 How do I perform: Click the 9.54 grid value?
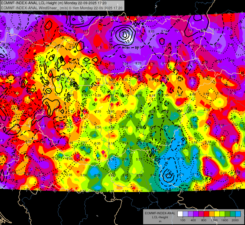(164, 31)
